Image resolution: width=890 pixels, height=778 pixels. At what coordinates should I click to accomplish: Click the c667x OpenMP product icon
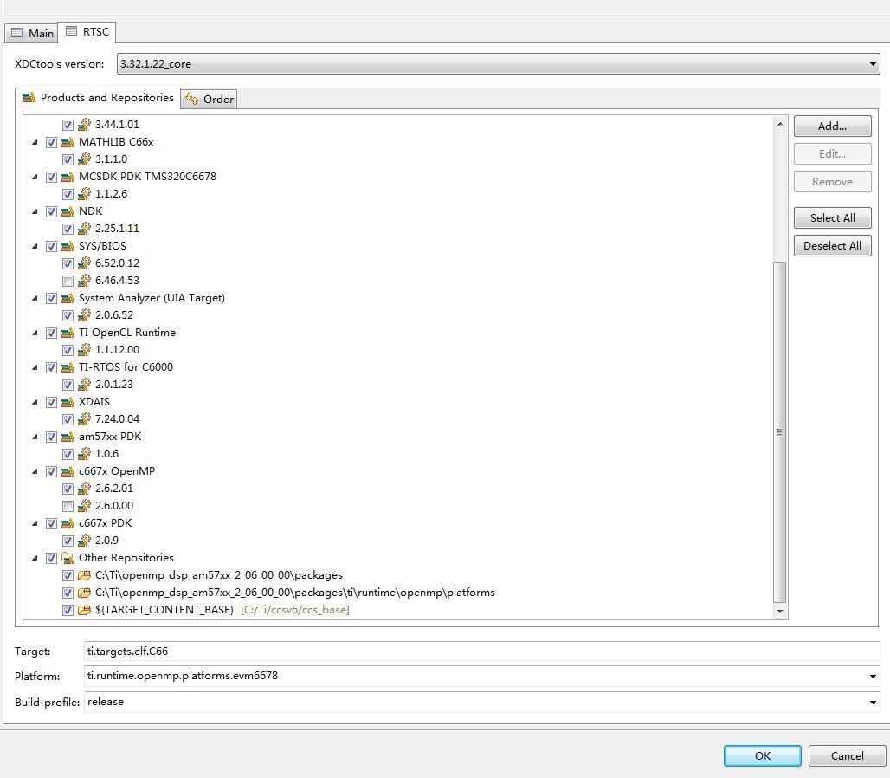pyautogui.click(x=68, y=471)
